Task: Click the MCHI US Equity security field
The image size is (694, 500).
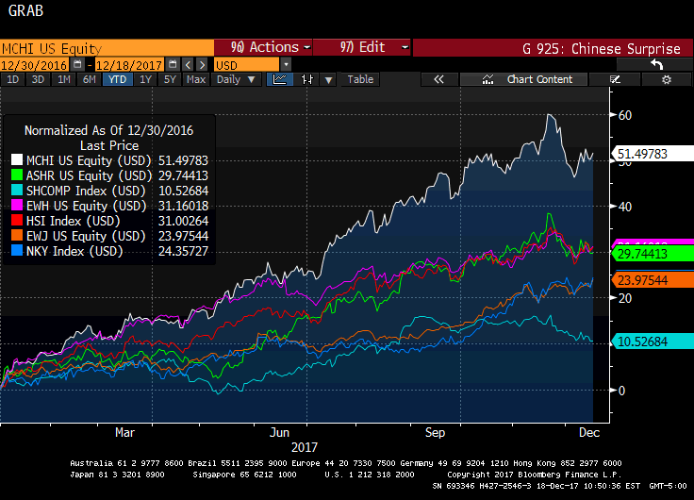Action: point(107,48)
